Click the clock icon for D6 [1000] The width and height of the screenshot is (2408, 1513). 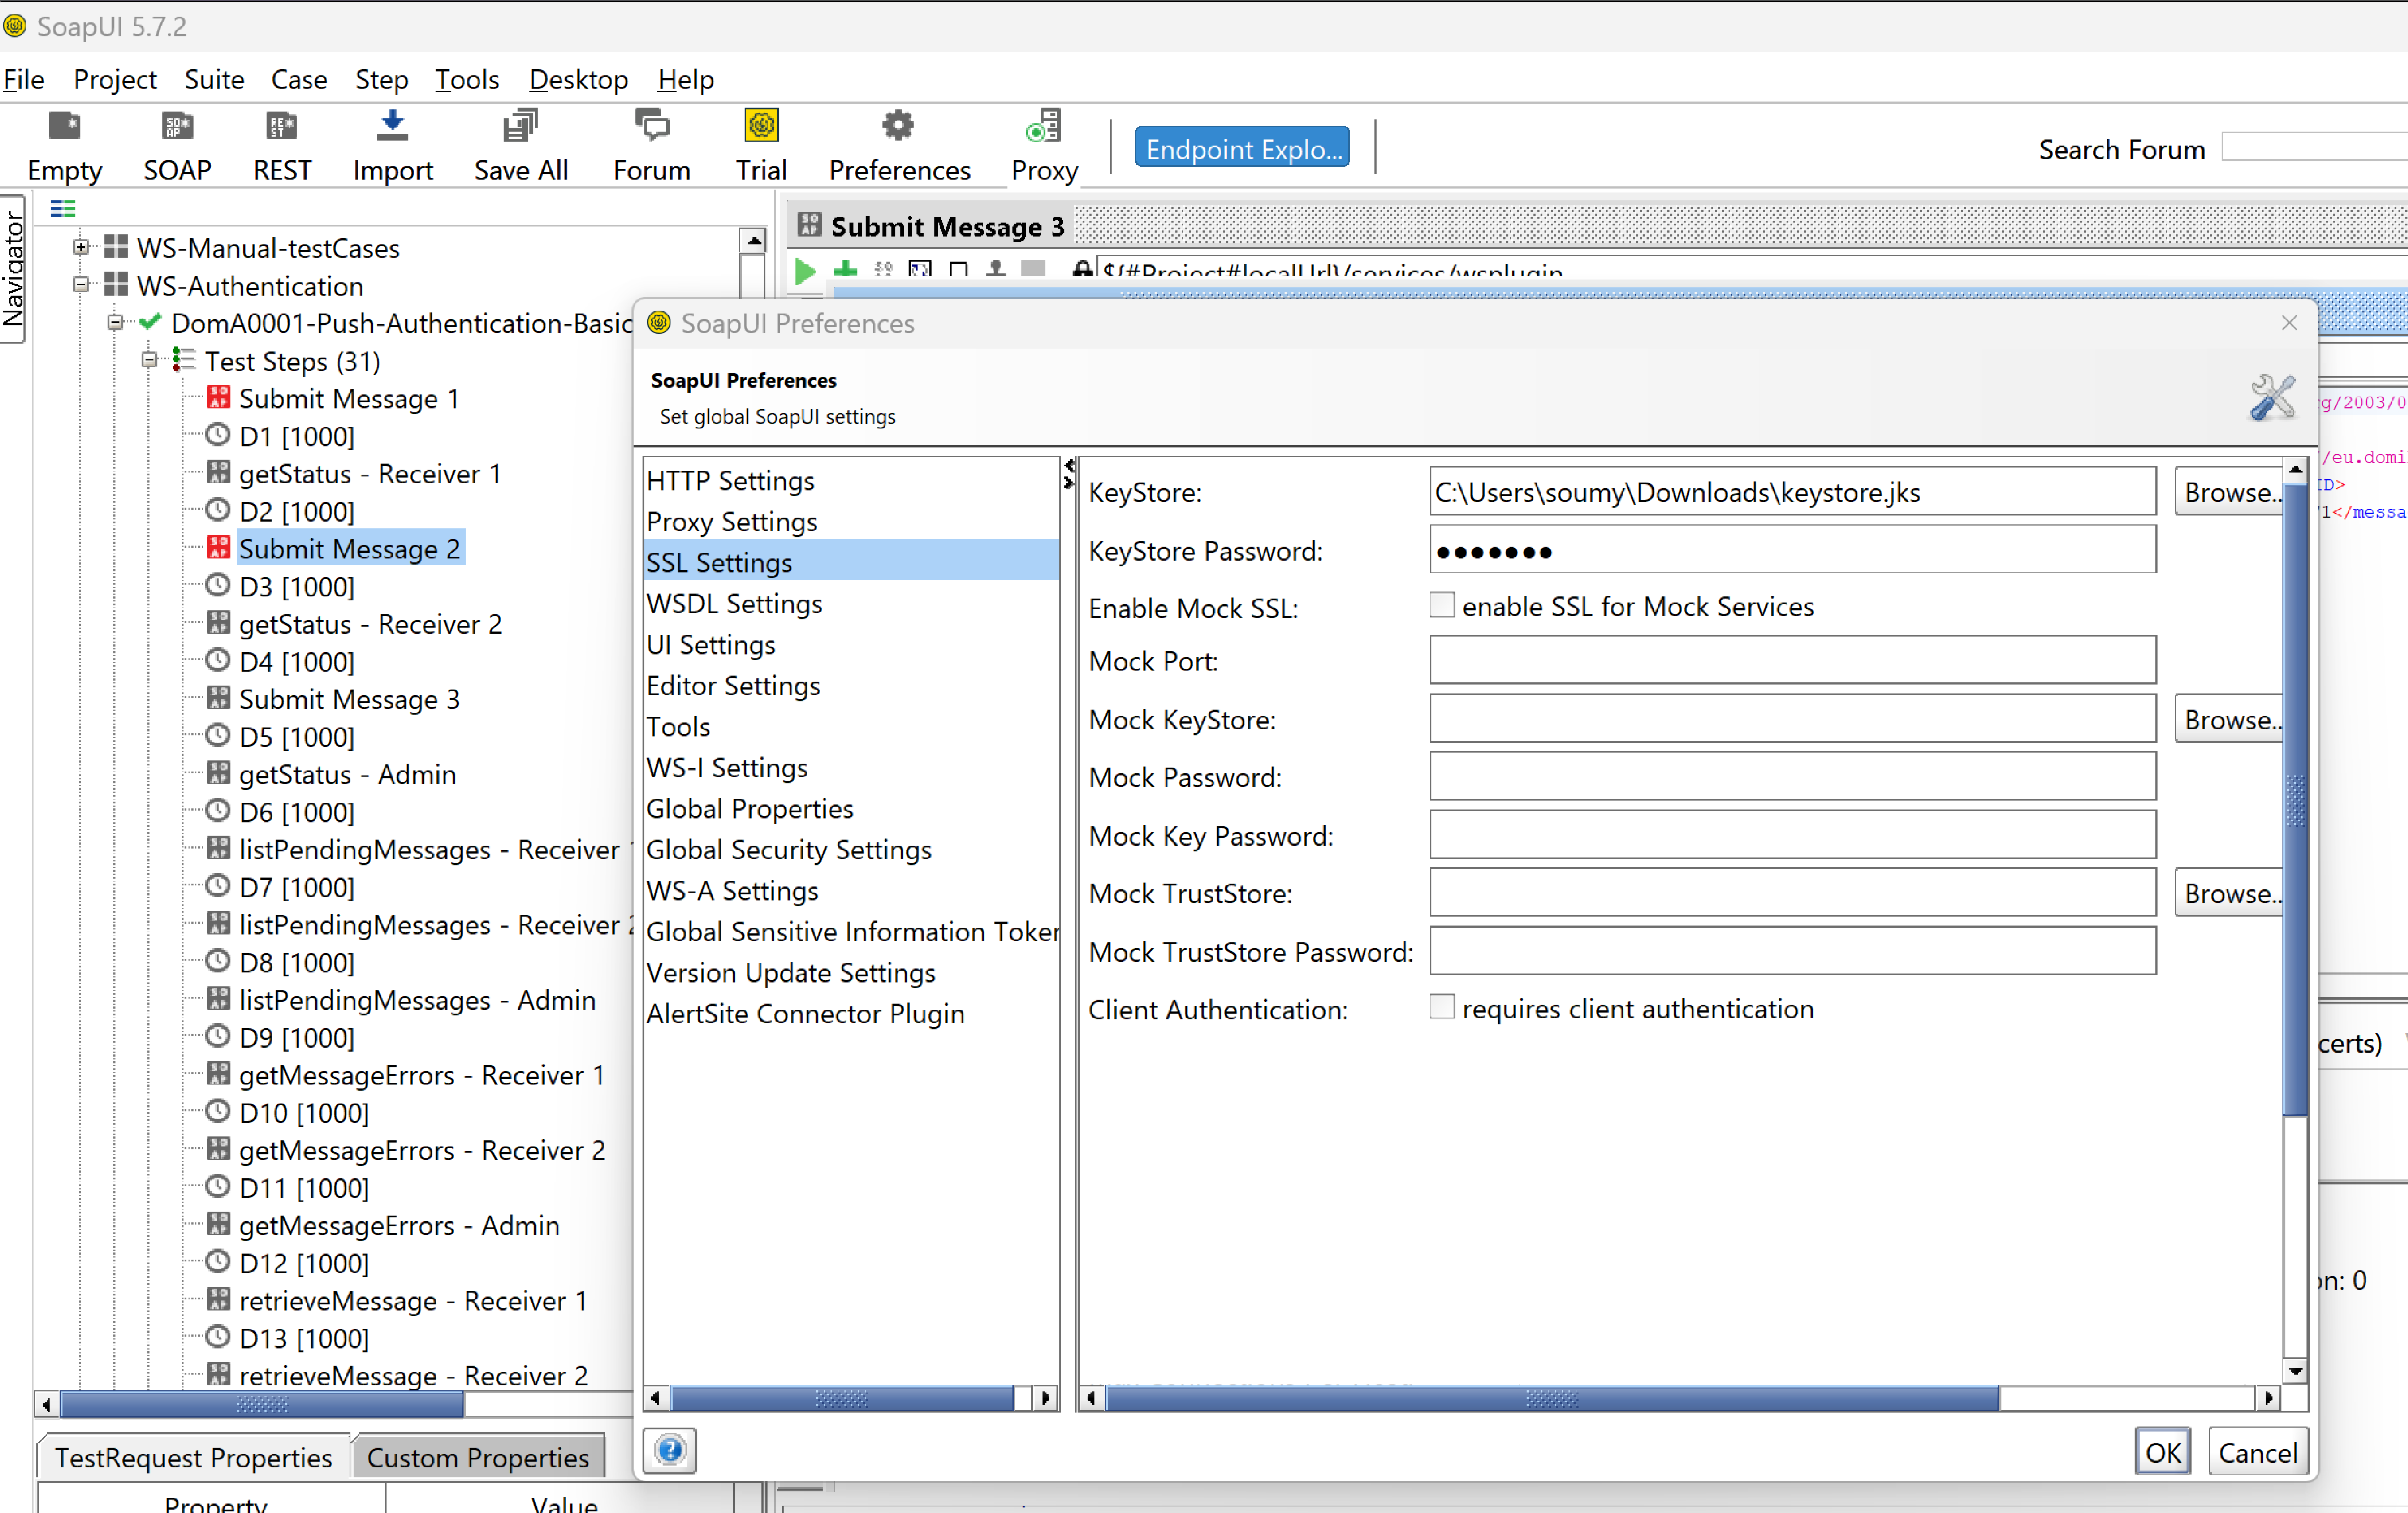218,811
